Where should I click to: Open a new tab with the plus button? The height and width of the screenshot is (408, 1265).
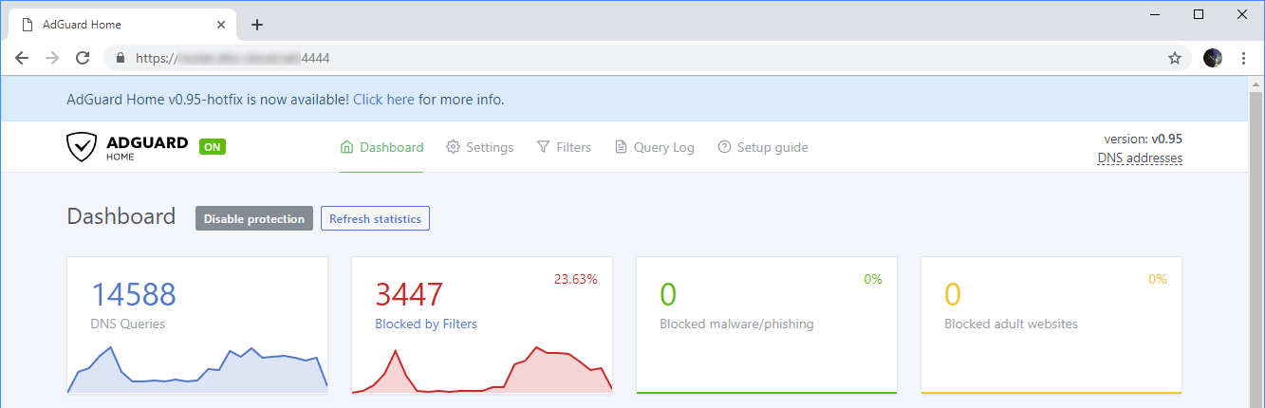(256, 25)
